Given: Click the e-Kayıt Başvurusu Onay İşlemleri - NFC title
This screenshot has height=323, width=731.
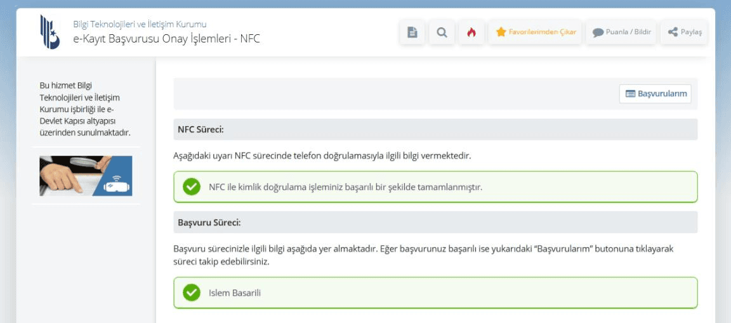Looking at the screenshot, I should [x=166, y=39].
